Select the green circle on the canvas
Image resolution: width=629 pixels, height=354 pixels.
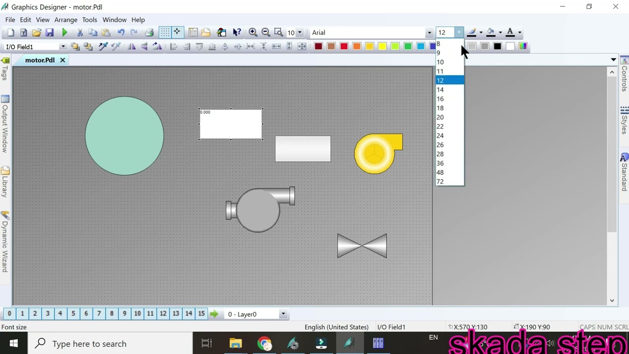pyautogui.click(x=124, y=136)
